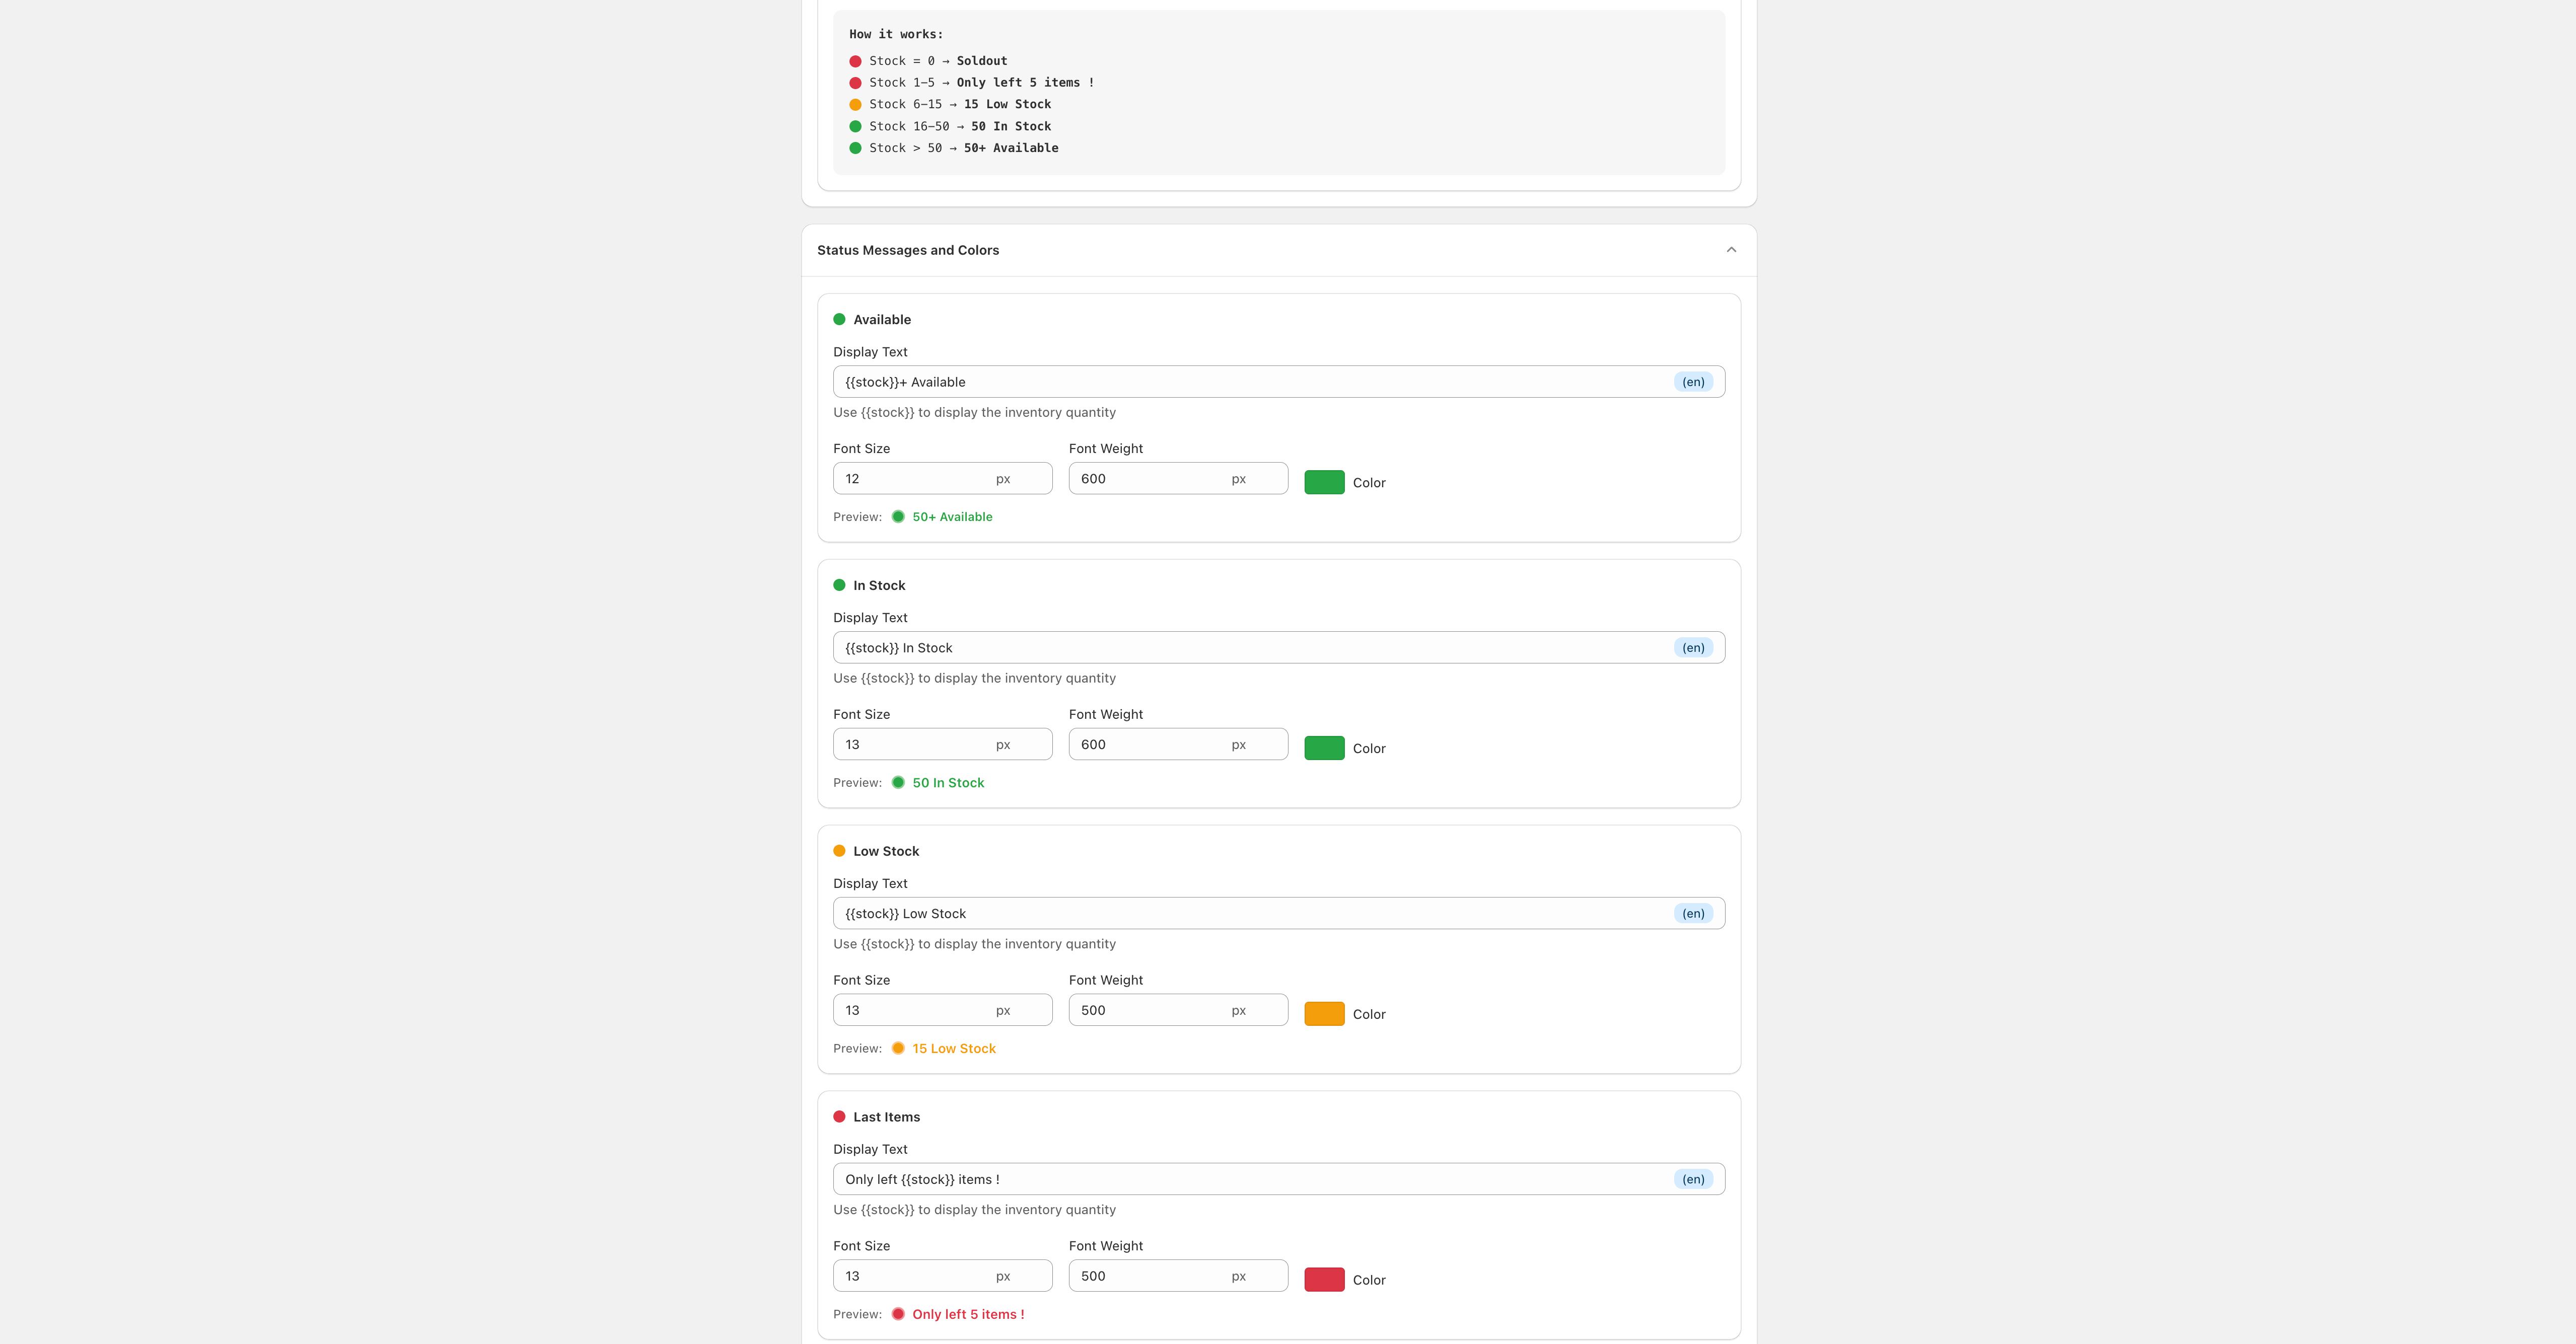The width and height of the screenshot is (2576, 1344).
Task: Click the (en) badge in Low Stock field
Action: click(1693, 913)
